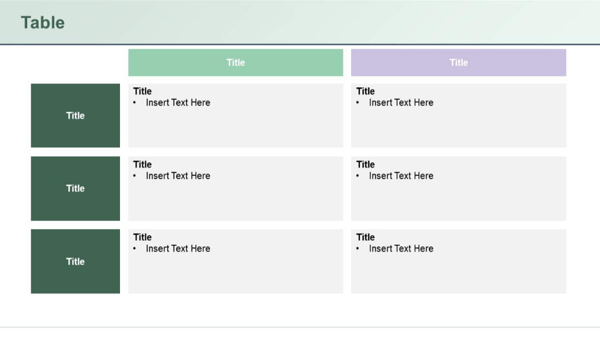Click the bullet point in bottom right cell

(357, 248)
